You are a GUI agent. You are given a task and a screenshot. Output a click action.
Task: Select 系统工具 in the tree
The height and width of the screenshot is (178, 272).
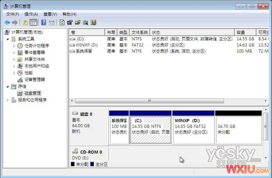[x=26, y=39]
